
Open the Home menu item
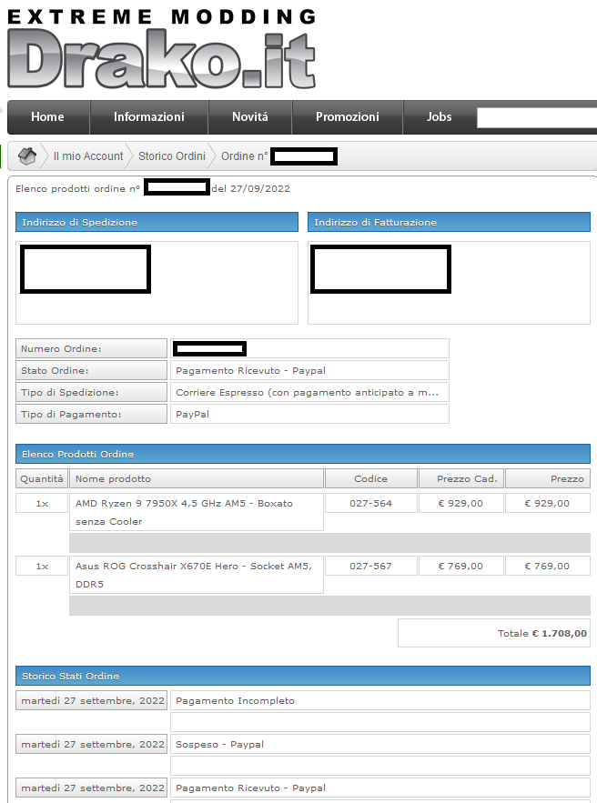[47, 116]
